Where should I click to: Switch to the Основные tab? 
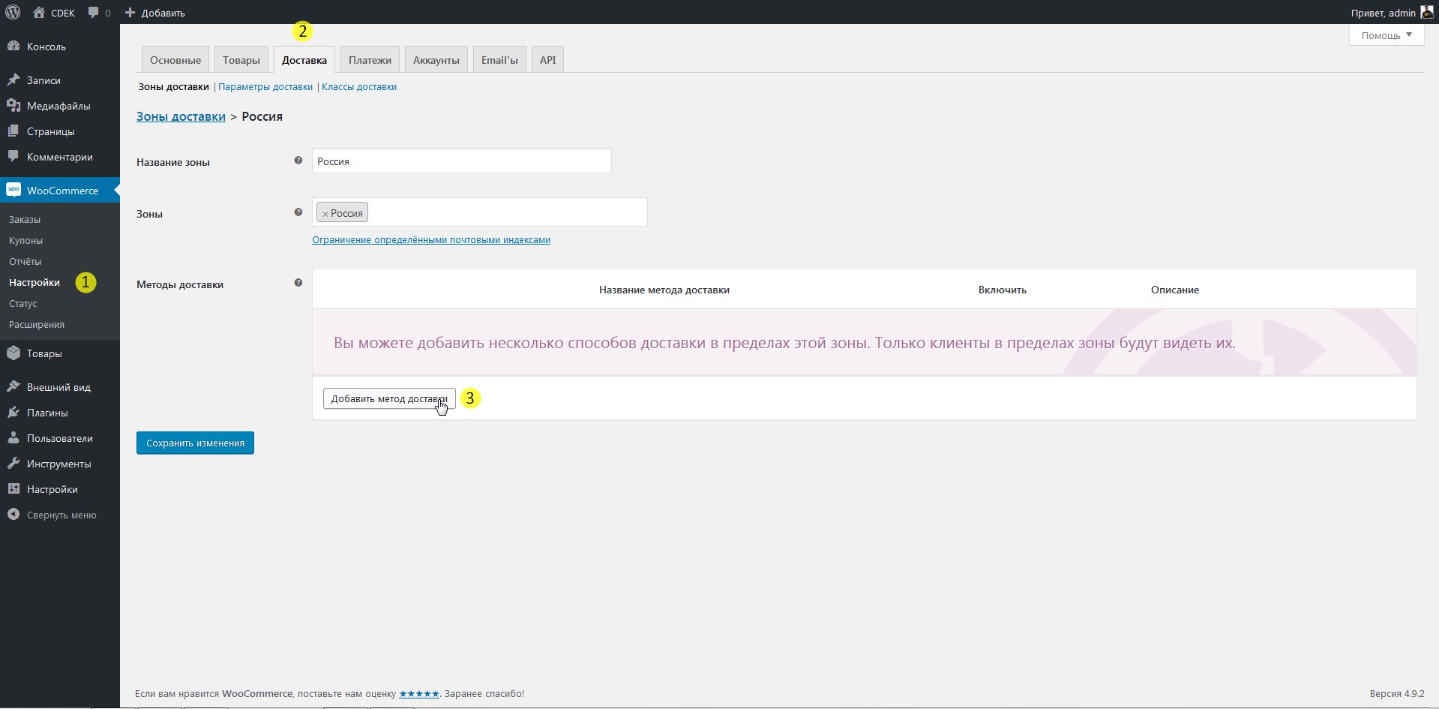tap(175, 60)
